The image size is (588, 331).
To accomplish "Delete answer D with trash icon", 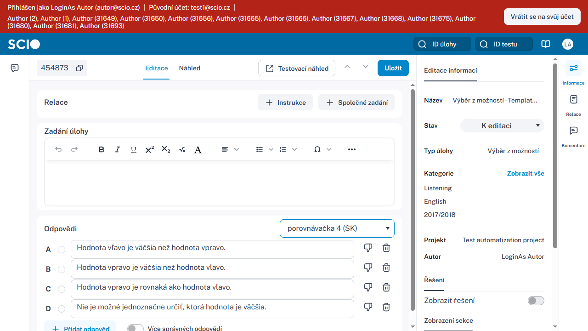I will (x=387, y=307).
